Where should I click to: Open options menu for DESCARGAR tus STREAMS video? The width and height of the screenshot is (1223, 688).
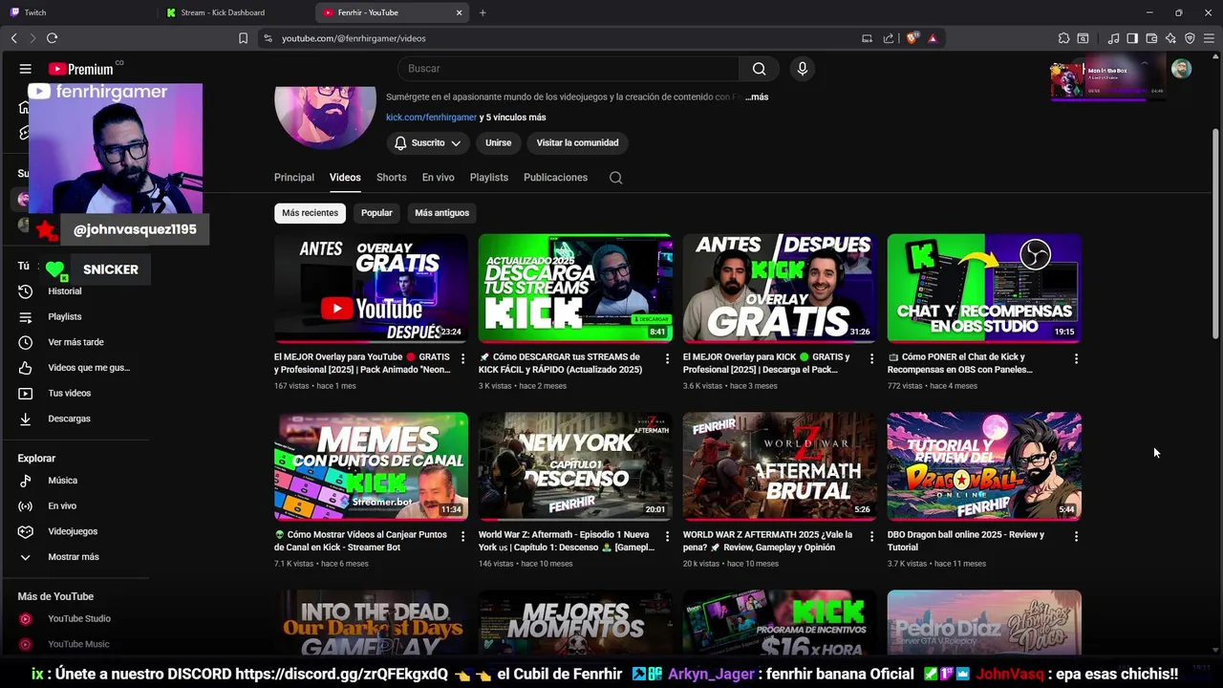click(668, 358)
